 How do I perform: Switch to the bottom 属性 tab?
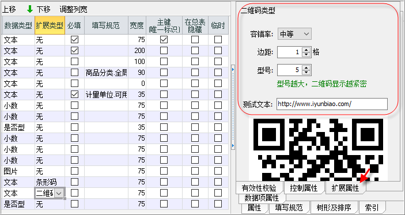tap(254, 208)
